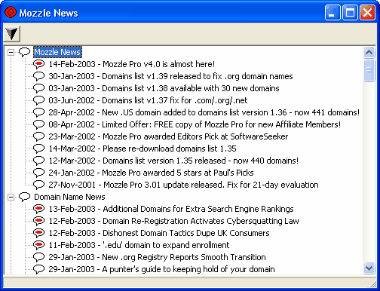The height and width of the screenshot is (291, 380).
Task: Click bubble icon for 14-Mar-2002 re-download item
Action: pos(39,149)
